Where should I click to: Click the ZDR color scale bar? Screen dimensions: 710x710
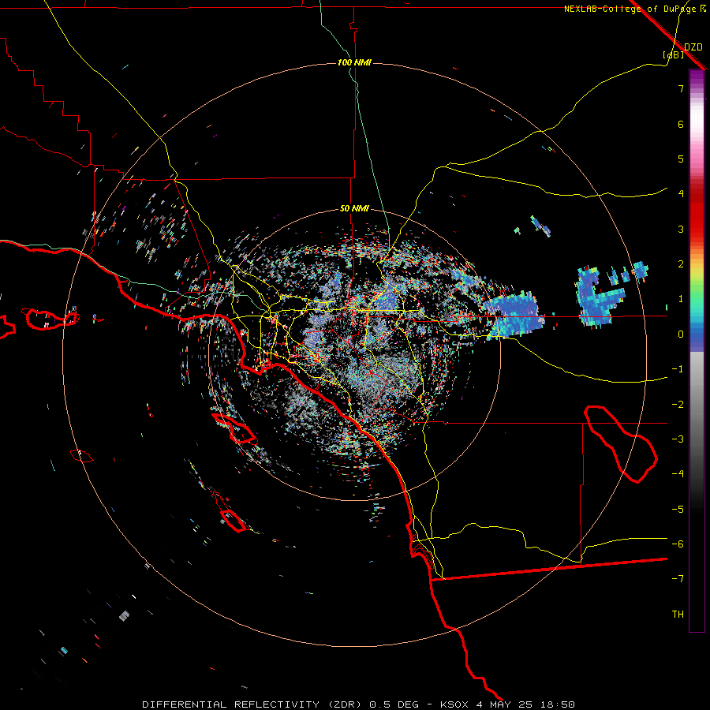[x=697, y=350]
